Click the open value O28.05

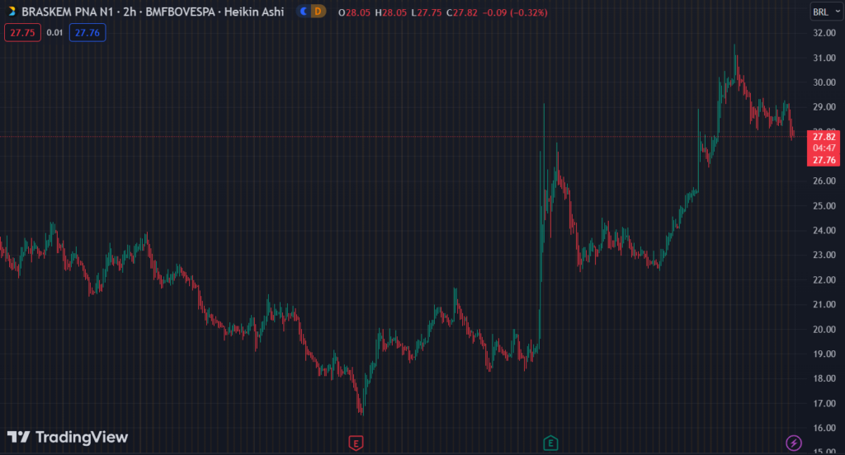(x=354, y=12)
